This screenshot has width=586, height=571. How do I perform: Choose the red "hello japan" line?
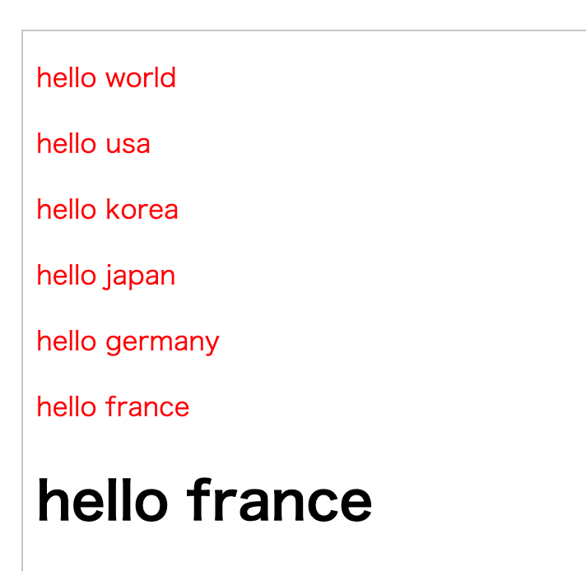(106, 276)
